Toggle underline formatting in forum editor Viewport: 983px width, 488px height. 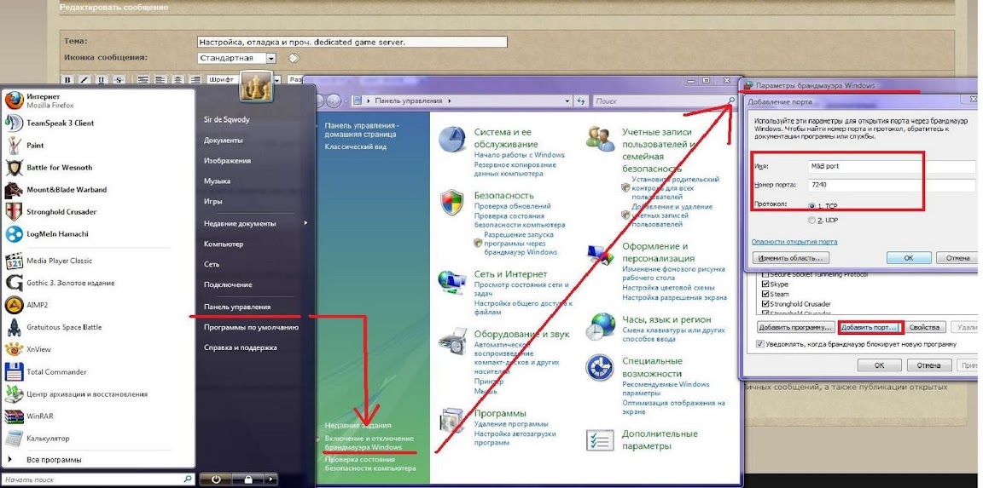pyautogui.click(x=101, y=80)
